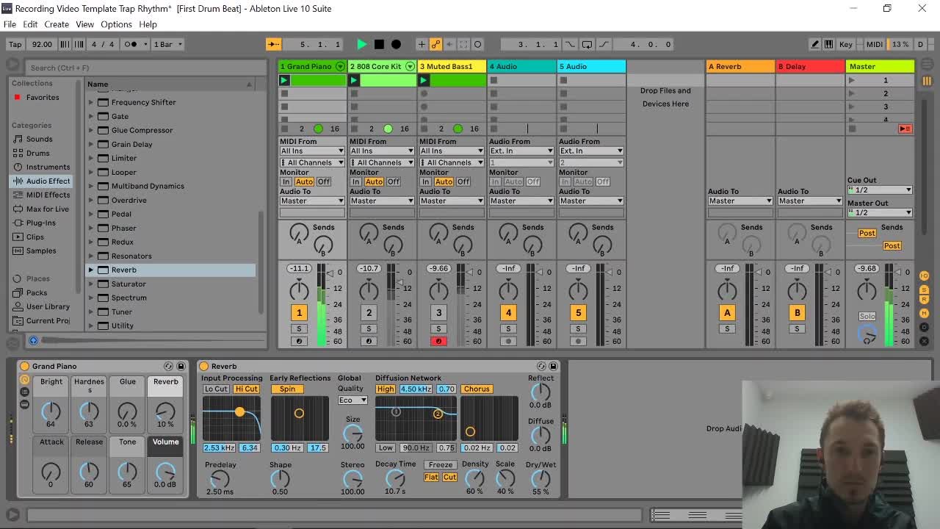Launch clip in Muted Bass1 track

pos(424,80)
